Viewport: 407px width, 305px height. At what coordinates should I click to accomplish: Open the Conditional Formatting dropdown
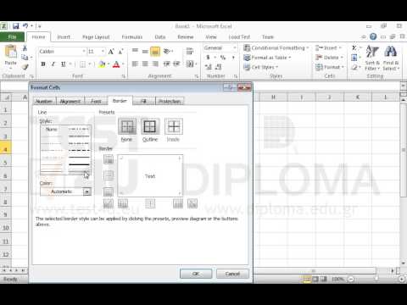[276, 48]
